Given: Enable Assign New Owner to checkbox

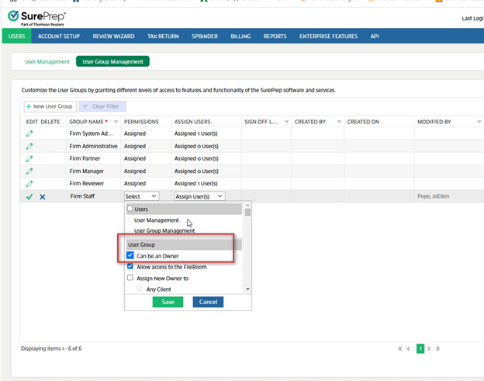Looking at the screenshot, I should point(130,278).
